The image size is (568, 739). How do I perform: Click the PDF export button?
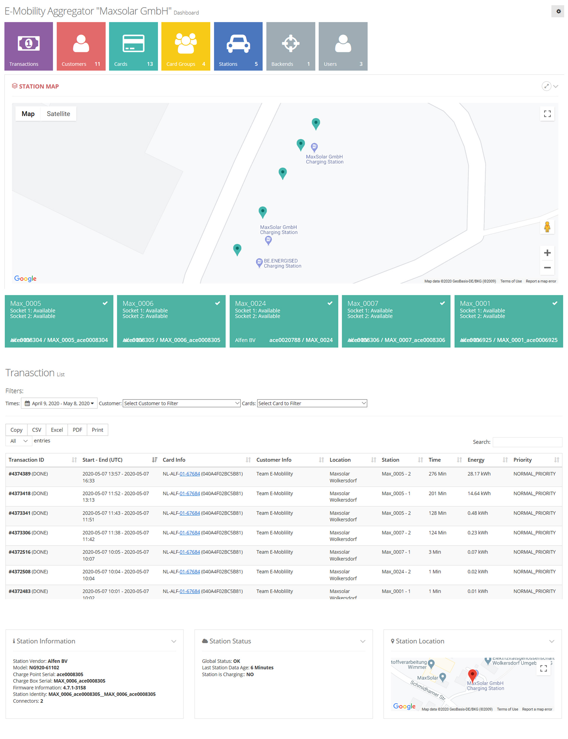point(77,430)
